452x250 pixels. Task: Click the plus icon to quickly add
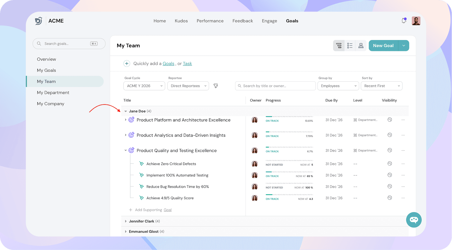(127, 64)
